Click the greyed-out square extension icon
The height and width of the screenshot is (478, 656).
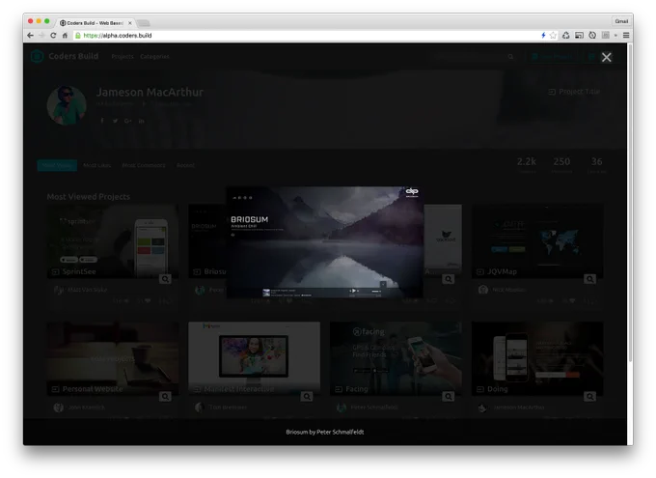(x=606, y=36)
